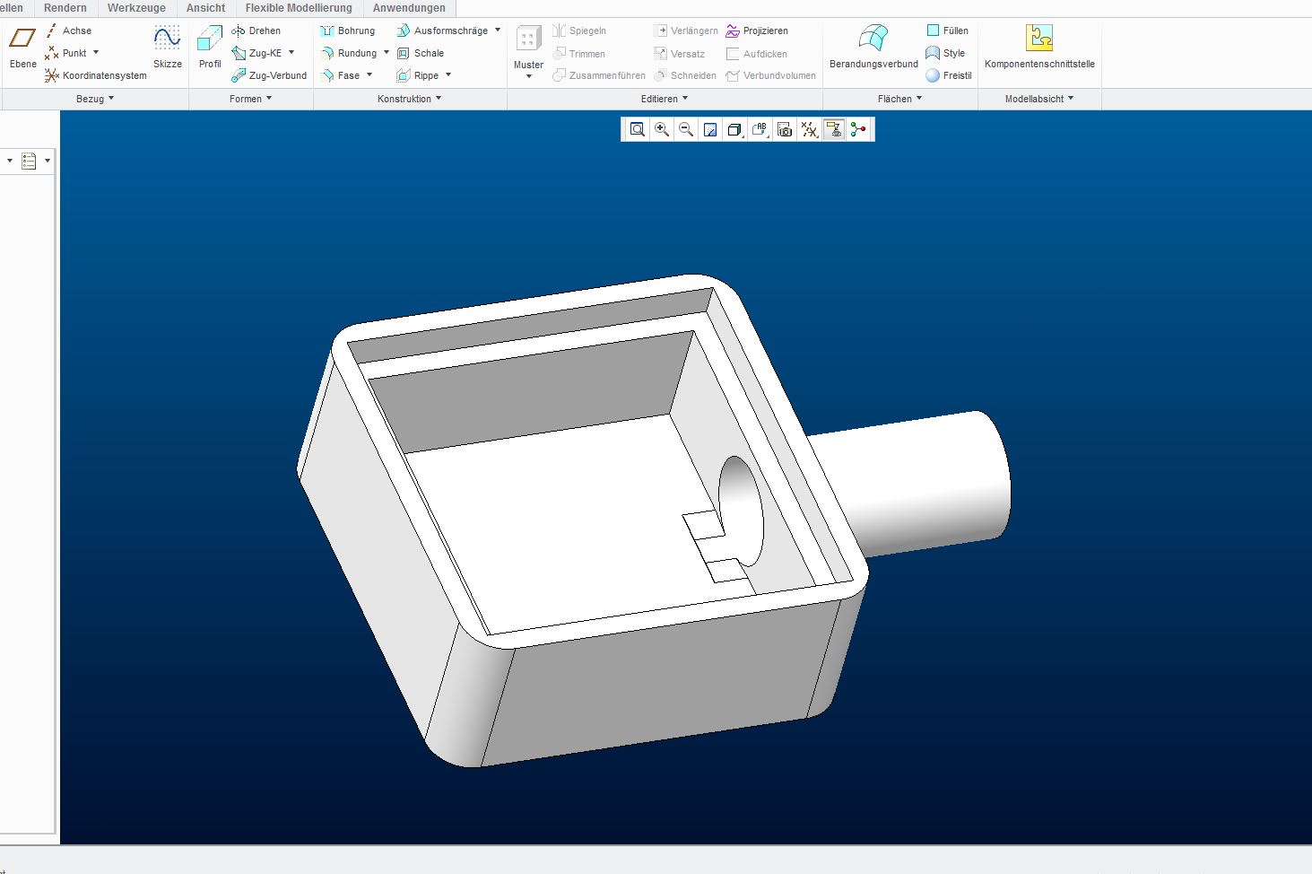Image resolution: width=1312 pixels, height=874 pixels.
Task: Click the Berandungsverbund surface tool
Action: pyautogui.click(x=873, y=47)
